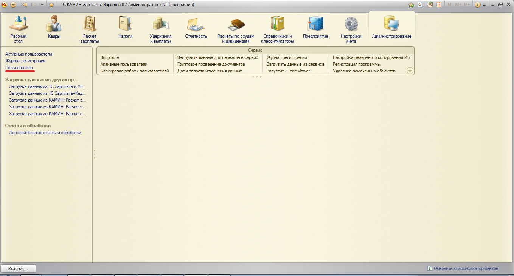
Task: Open the 1C main menu dropdown button
Action: pos(13,5)
